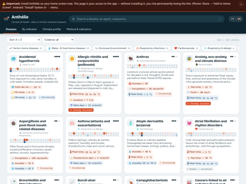
Task: Click evidence dots on Anxiety card
Action: click(233, 57)
